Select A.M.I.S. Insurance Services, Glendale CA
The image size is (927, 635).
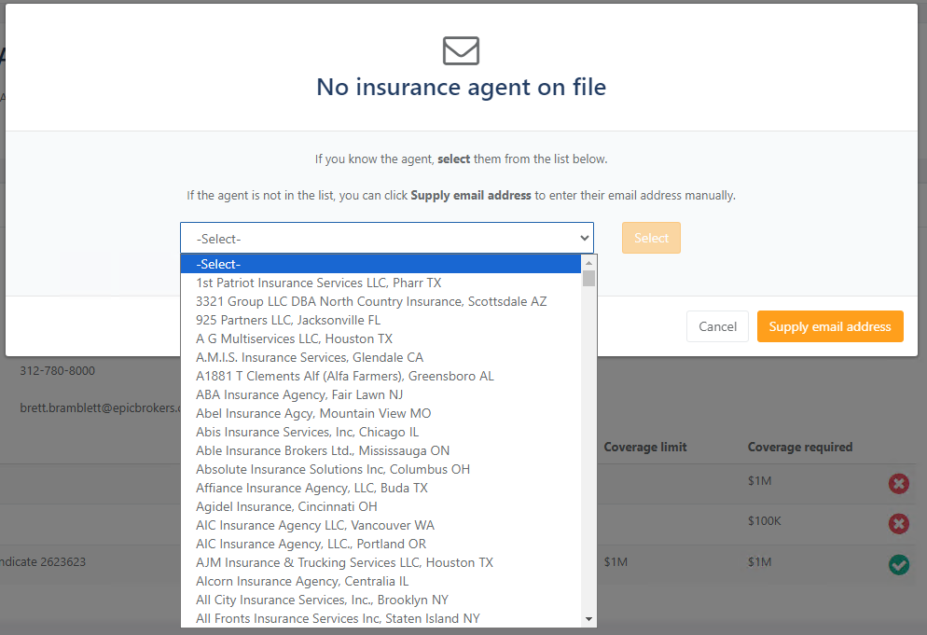point(380,357)
